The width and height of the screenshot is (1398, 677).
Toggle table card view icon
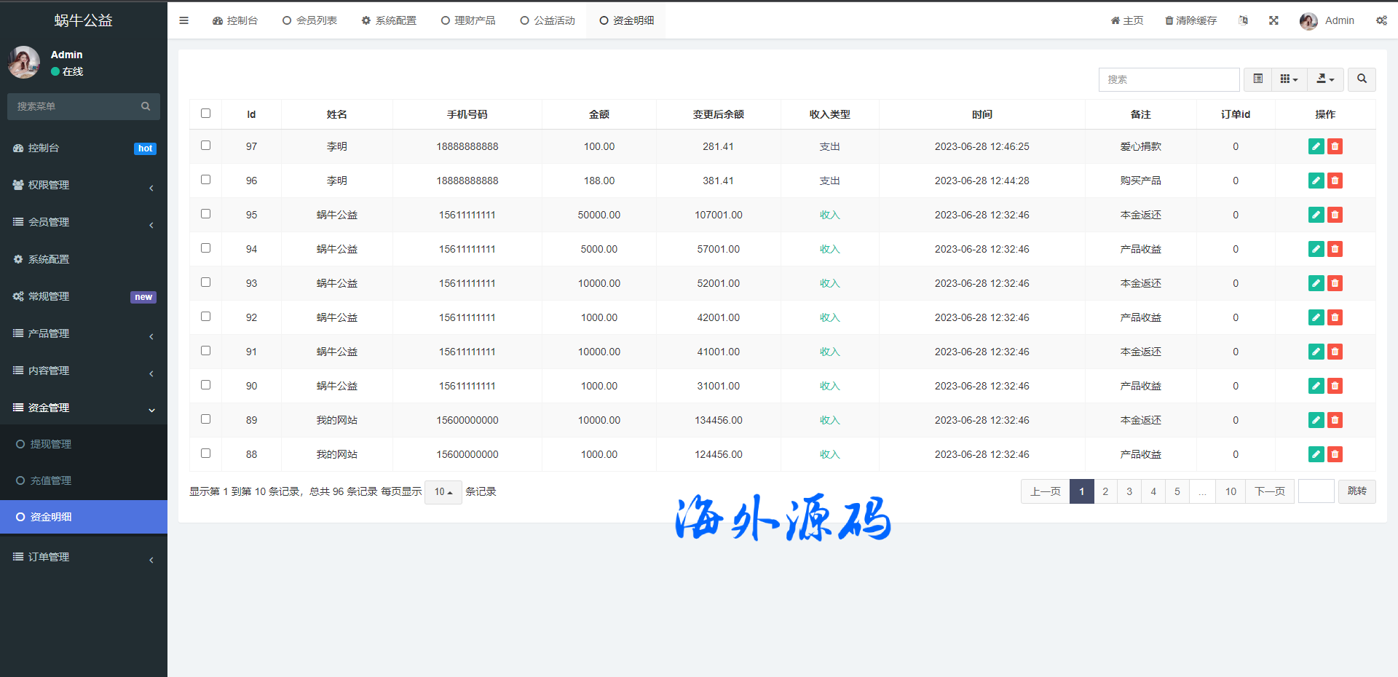click(x=1257, y=79)
